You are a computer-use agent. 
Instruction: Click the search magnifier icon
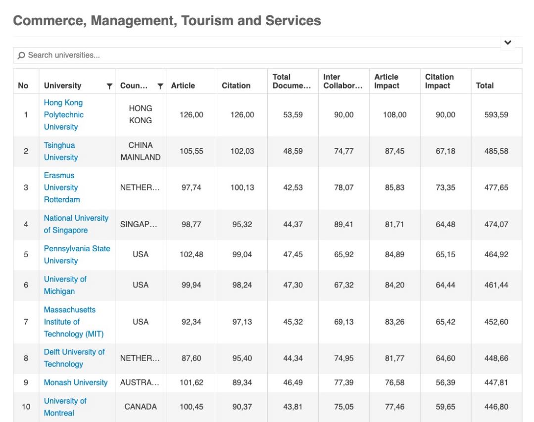[x=21, y=55]
